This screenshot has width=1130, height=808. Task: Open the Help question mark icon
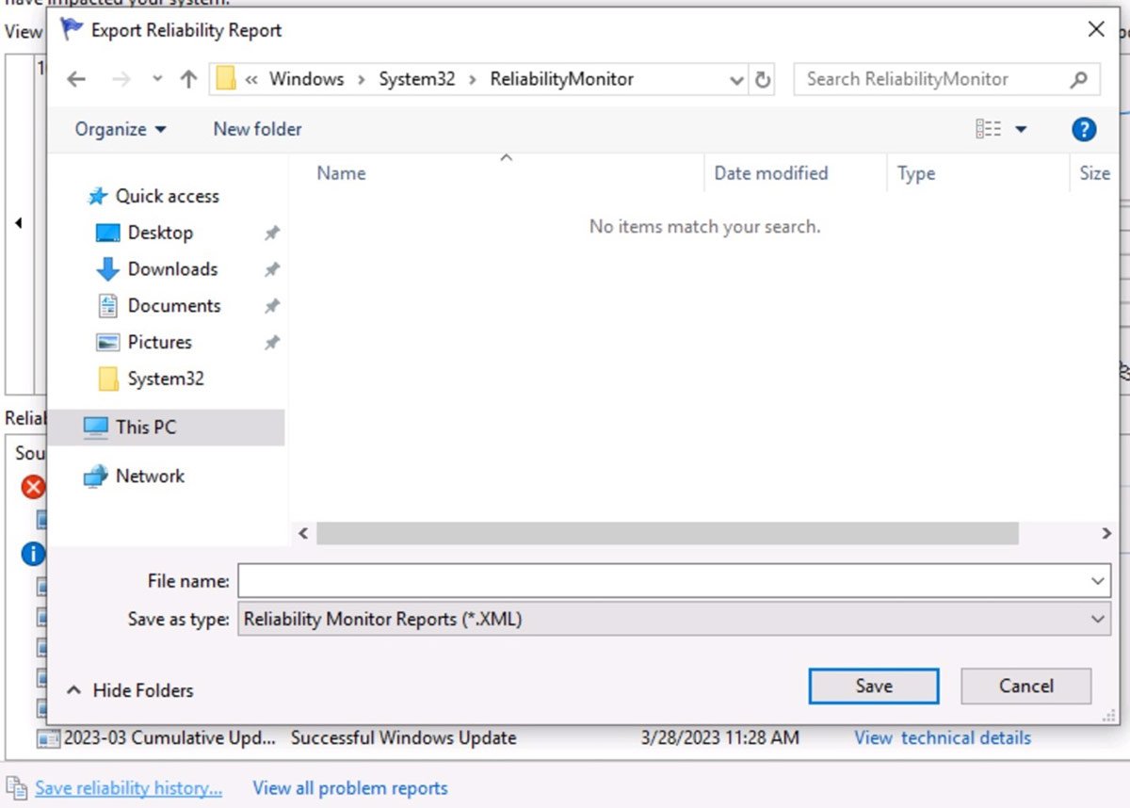point(1084,129)
